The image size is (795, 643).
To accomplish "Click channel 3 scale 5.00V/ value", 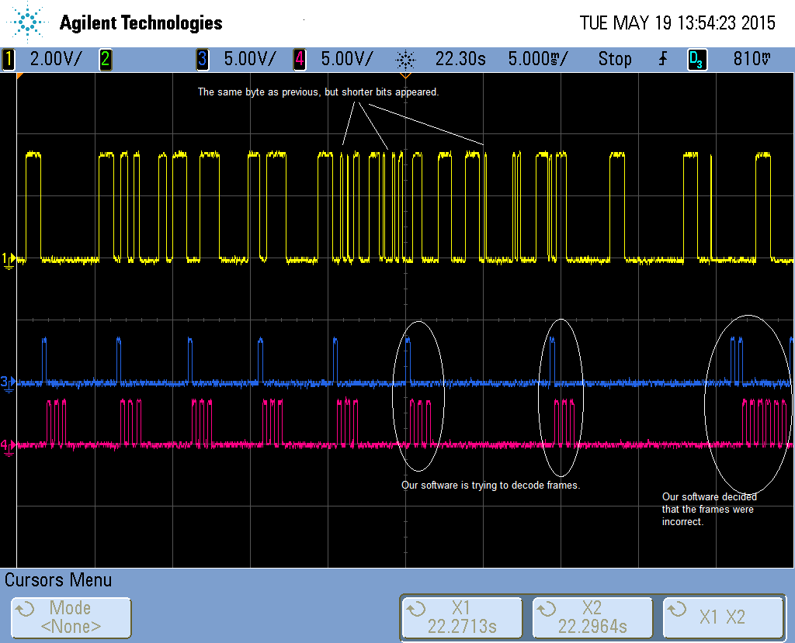I will [250, 59].
